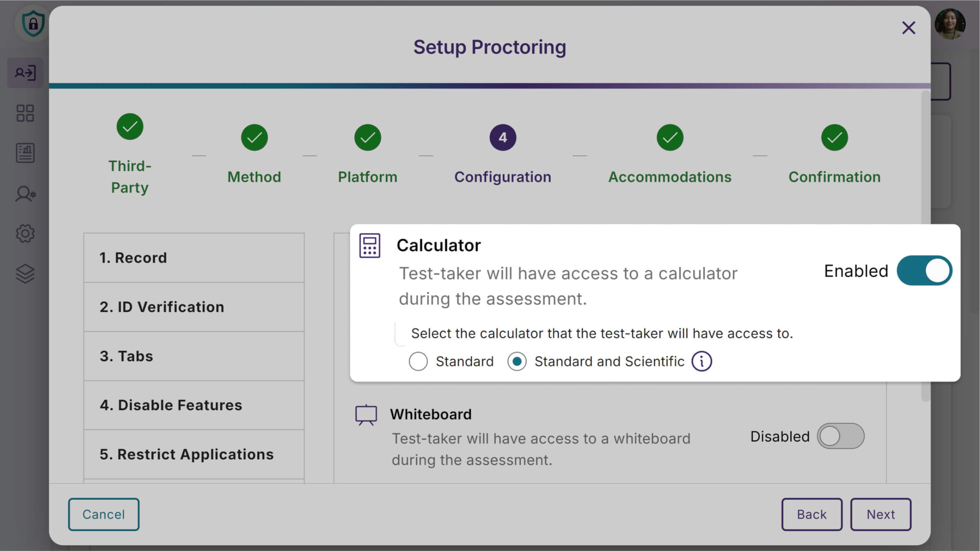Open the Record section tab
The height and width of the screenshot is (551, 980).
194,258
